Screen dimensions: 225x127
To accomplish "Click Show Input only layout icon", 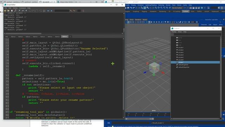I will 33,11.
